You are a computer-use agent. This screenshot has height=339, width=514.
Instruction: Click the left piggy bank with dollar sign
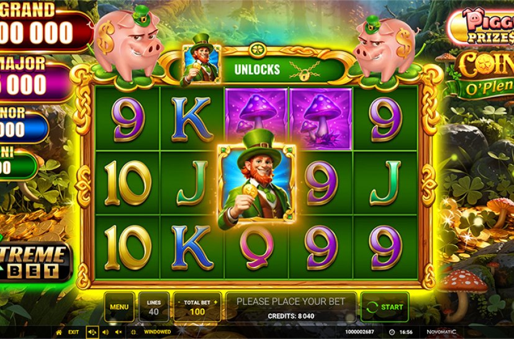[x=128, y=44]
